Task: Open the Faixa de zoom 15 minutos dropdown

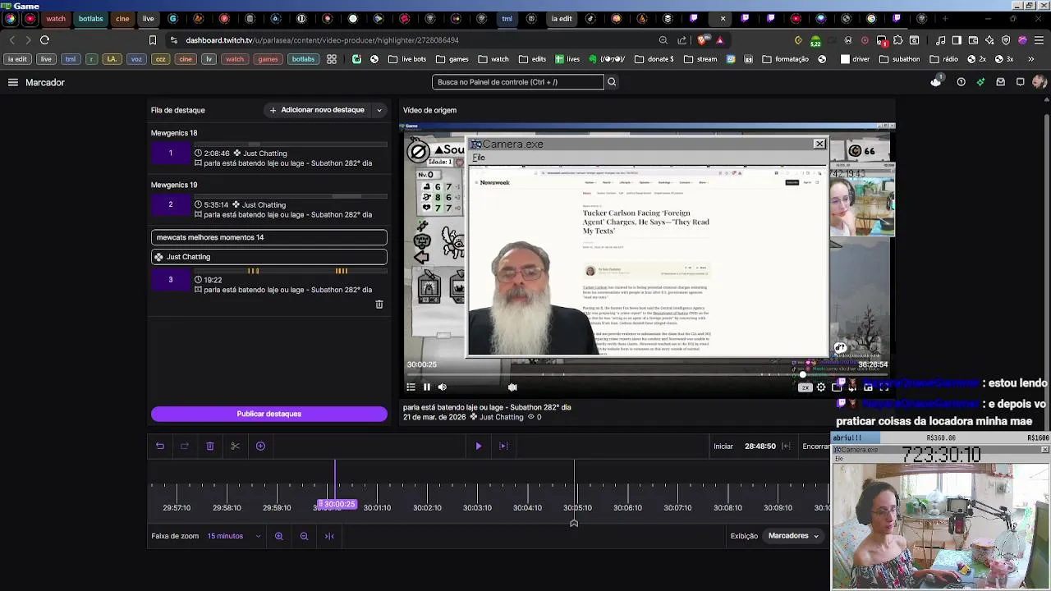Action: click(233, 536)
